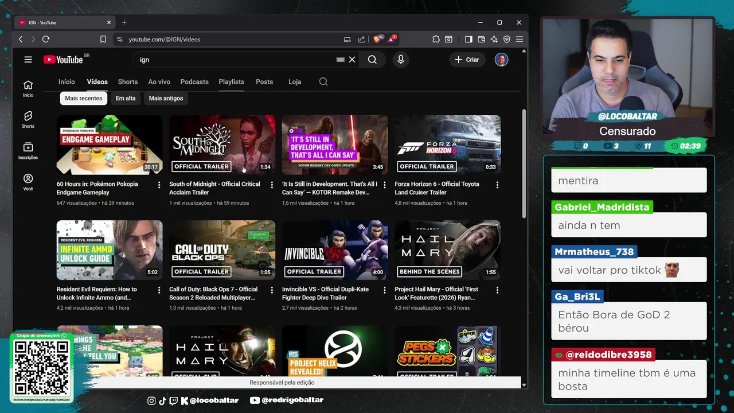Select the IGN - YouTube browser tab
Image resolution: width=734 pixels, height=413 pixels.
coord(65,22)
